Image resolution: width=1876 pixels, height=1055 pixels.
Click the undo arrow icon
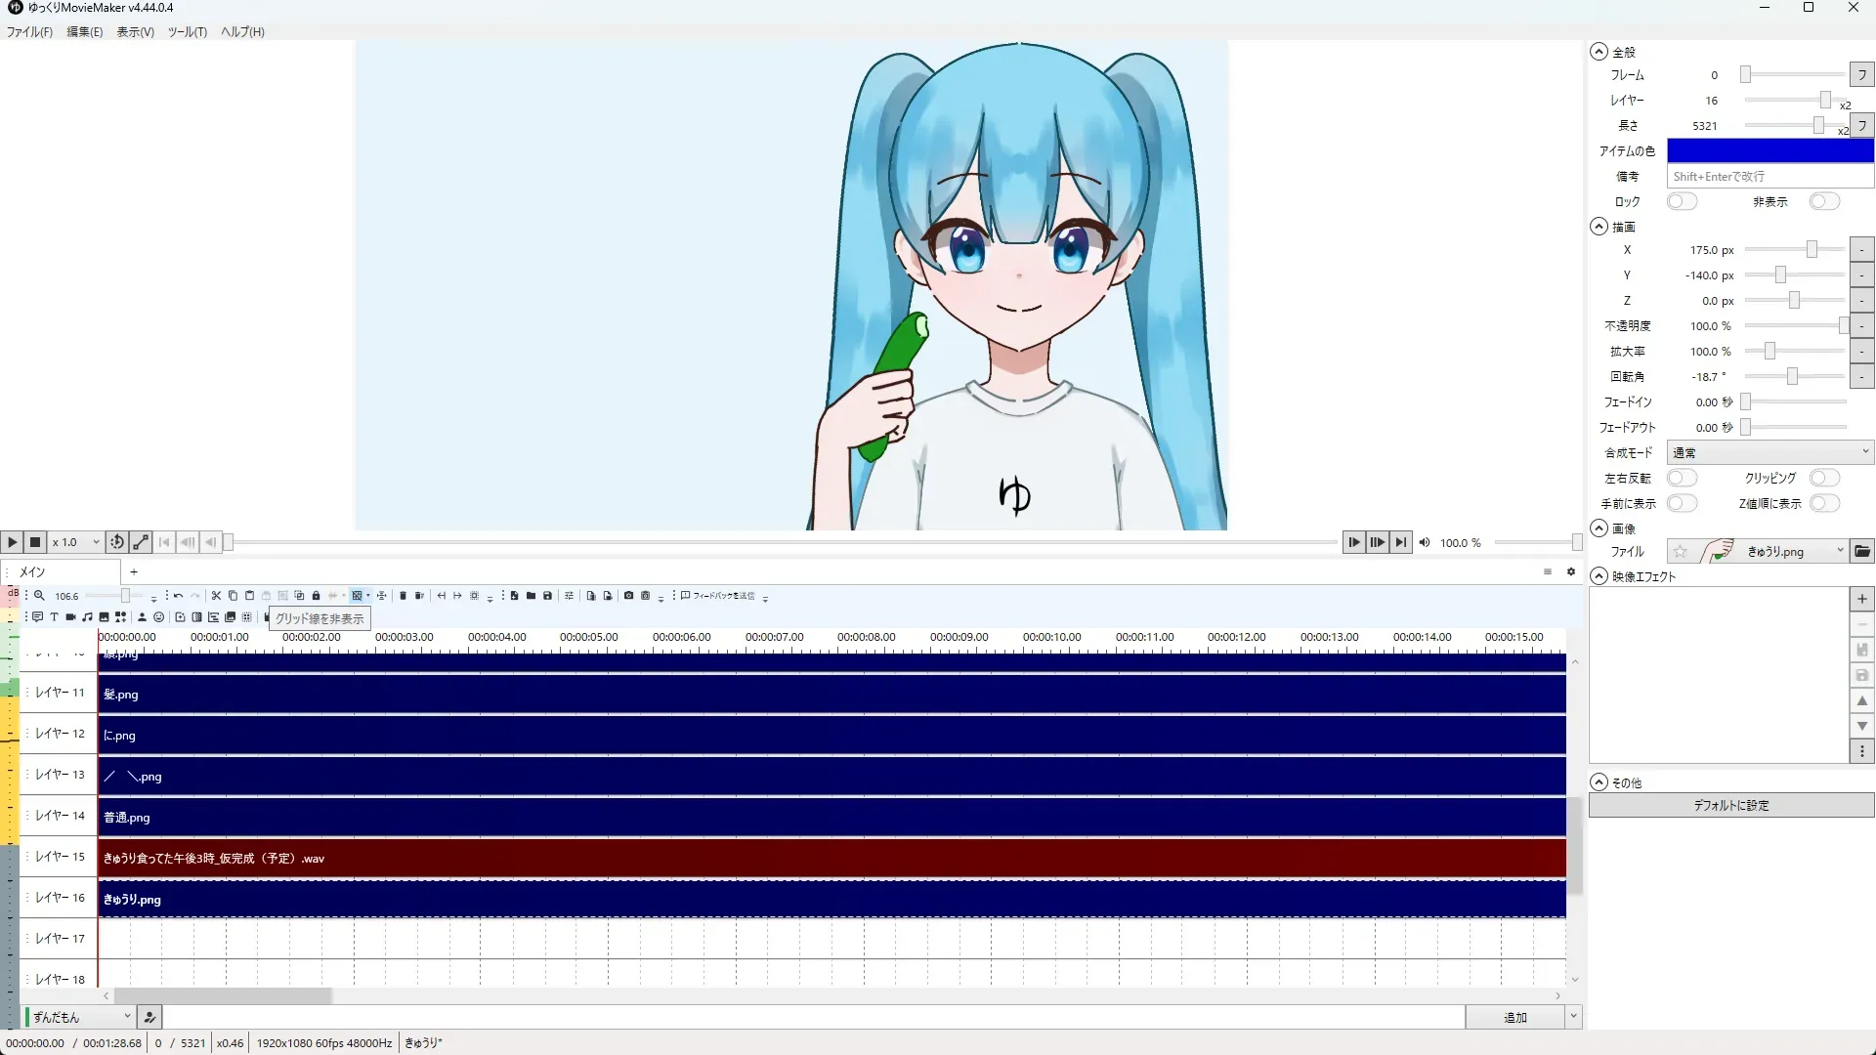(x=179, y=596)
